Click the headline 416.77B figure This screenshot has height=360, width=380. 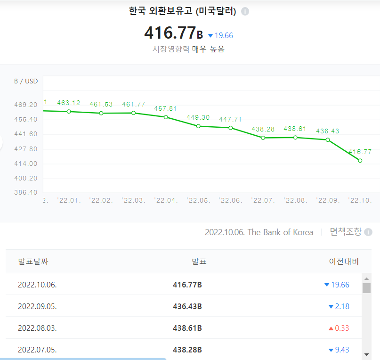(174, 33)
